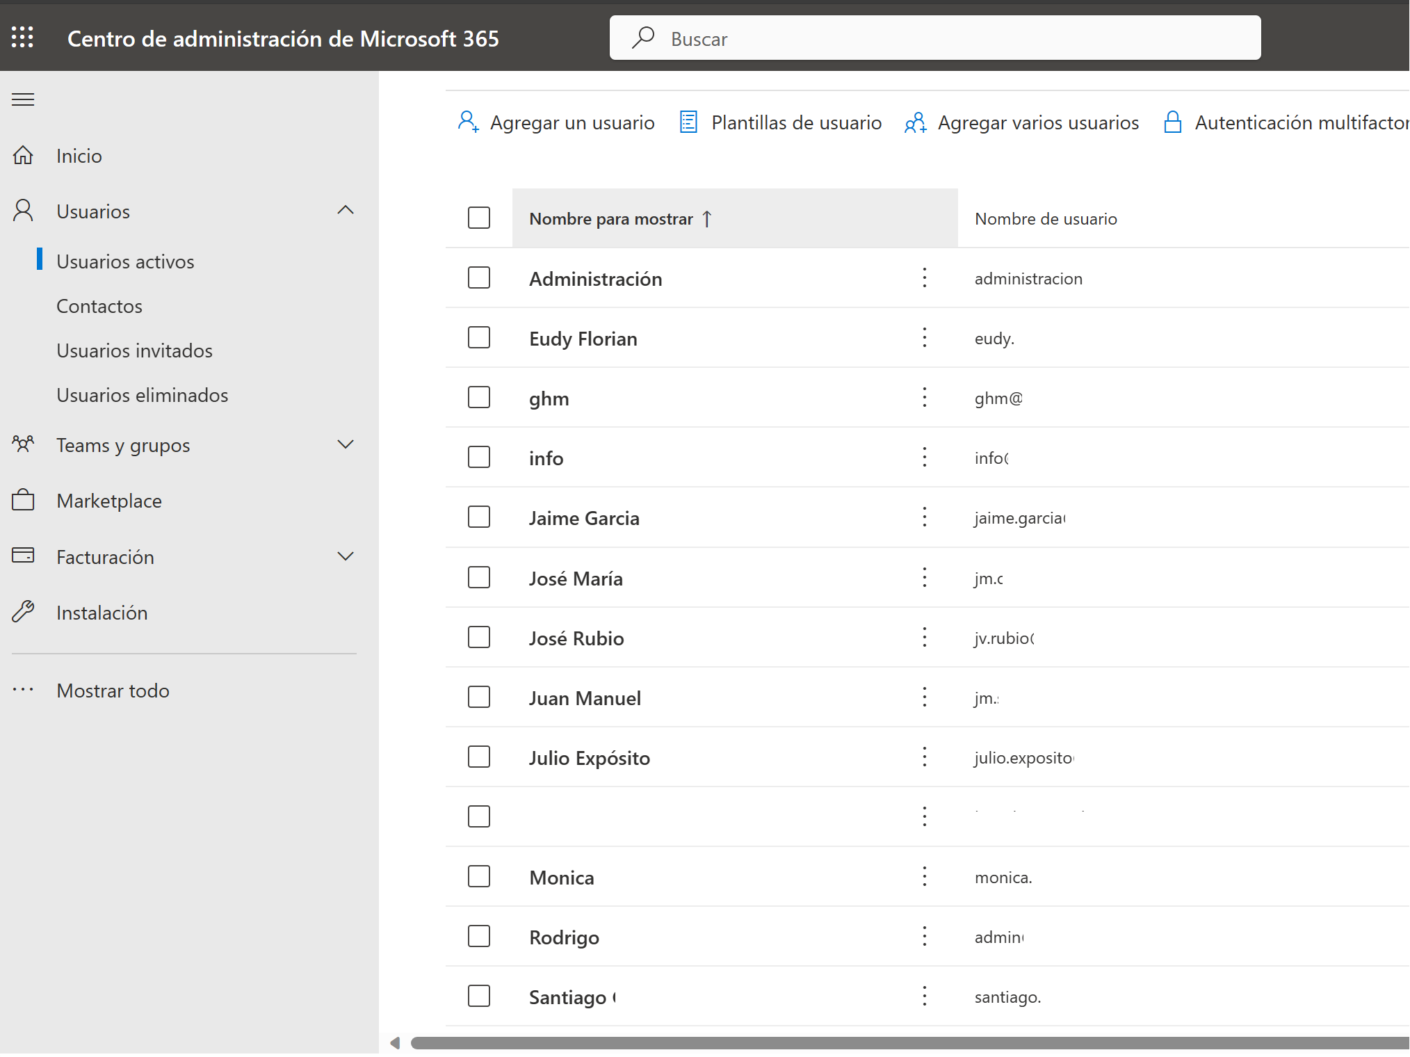Expand the Facturación section

[345, 556]
